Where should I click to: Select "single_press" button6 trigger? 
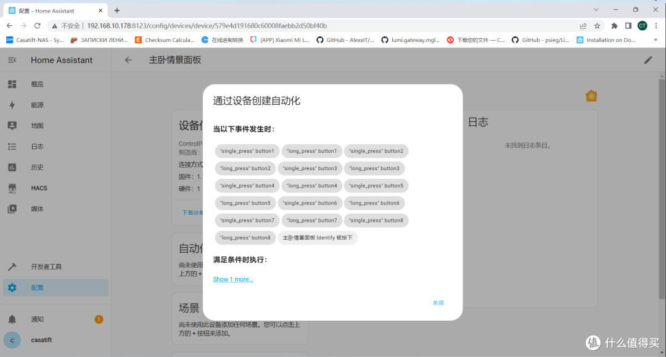tap(310, 203)
